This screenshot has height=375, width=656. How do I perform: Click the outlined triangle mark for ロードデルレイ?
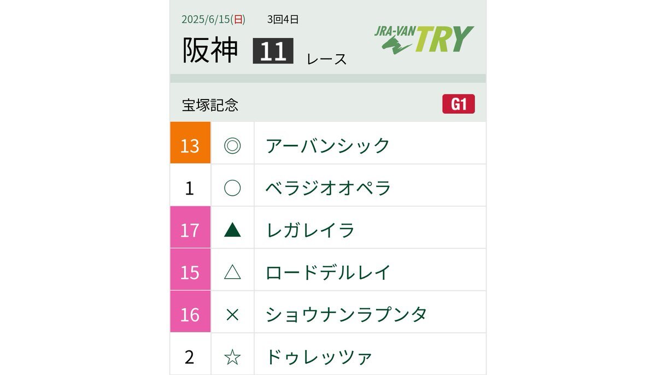(x=233, y=272)
